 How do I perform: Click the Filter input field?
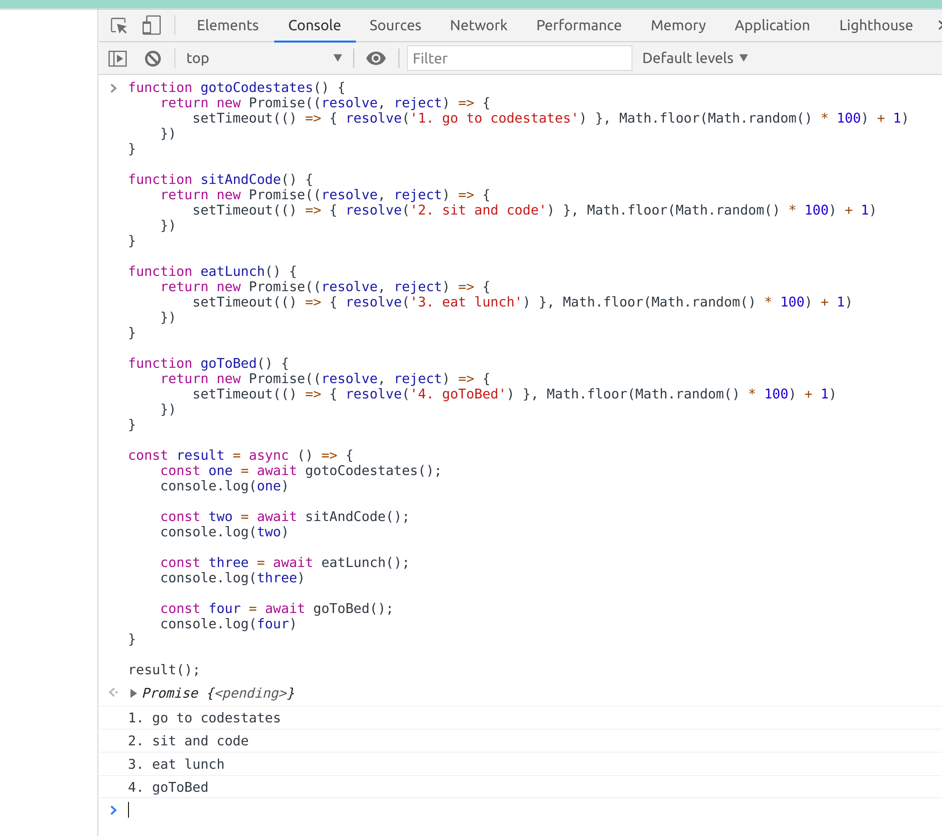[519, 59]
